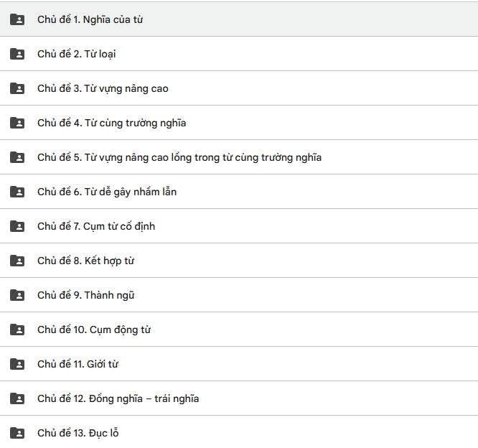Click folder icon beside Chủ đề 13 Đục lỗ
The height and width of the screenshot is (448, 478).
coord(17,433)
